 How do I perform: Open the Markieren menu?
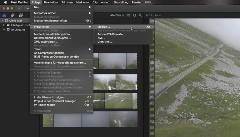[82, 2]
